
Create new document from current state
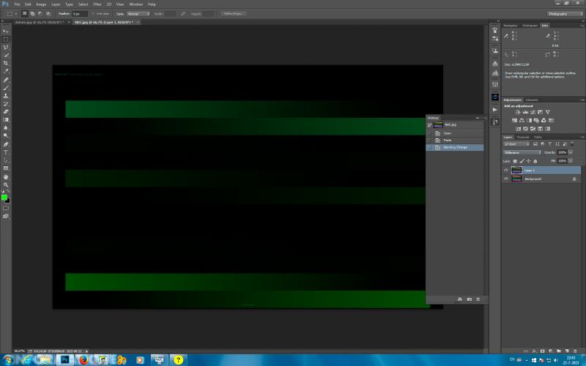(x=460, y=299)
